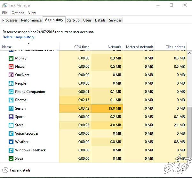Collapse view with Fewer details chevron
192x178 pixels.
click(5, 170)
